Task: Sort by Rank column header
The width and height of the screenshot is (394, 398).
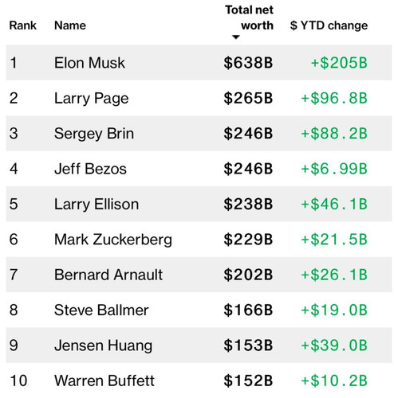Action: pos(22,25)
